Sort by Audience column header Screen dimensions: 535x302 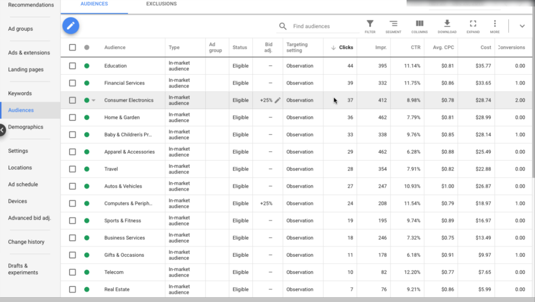pyautogui.click(x=114, y=47)
